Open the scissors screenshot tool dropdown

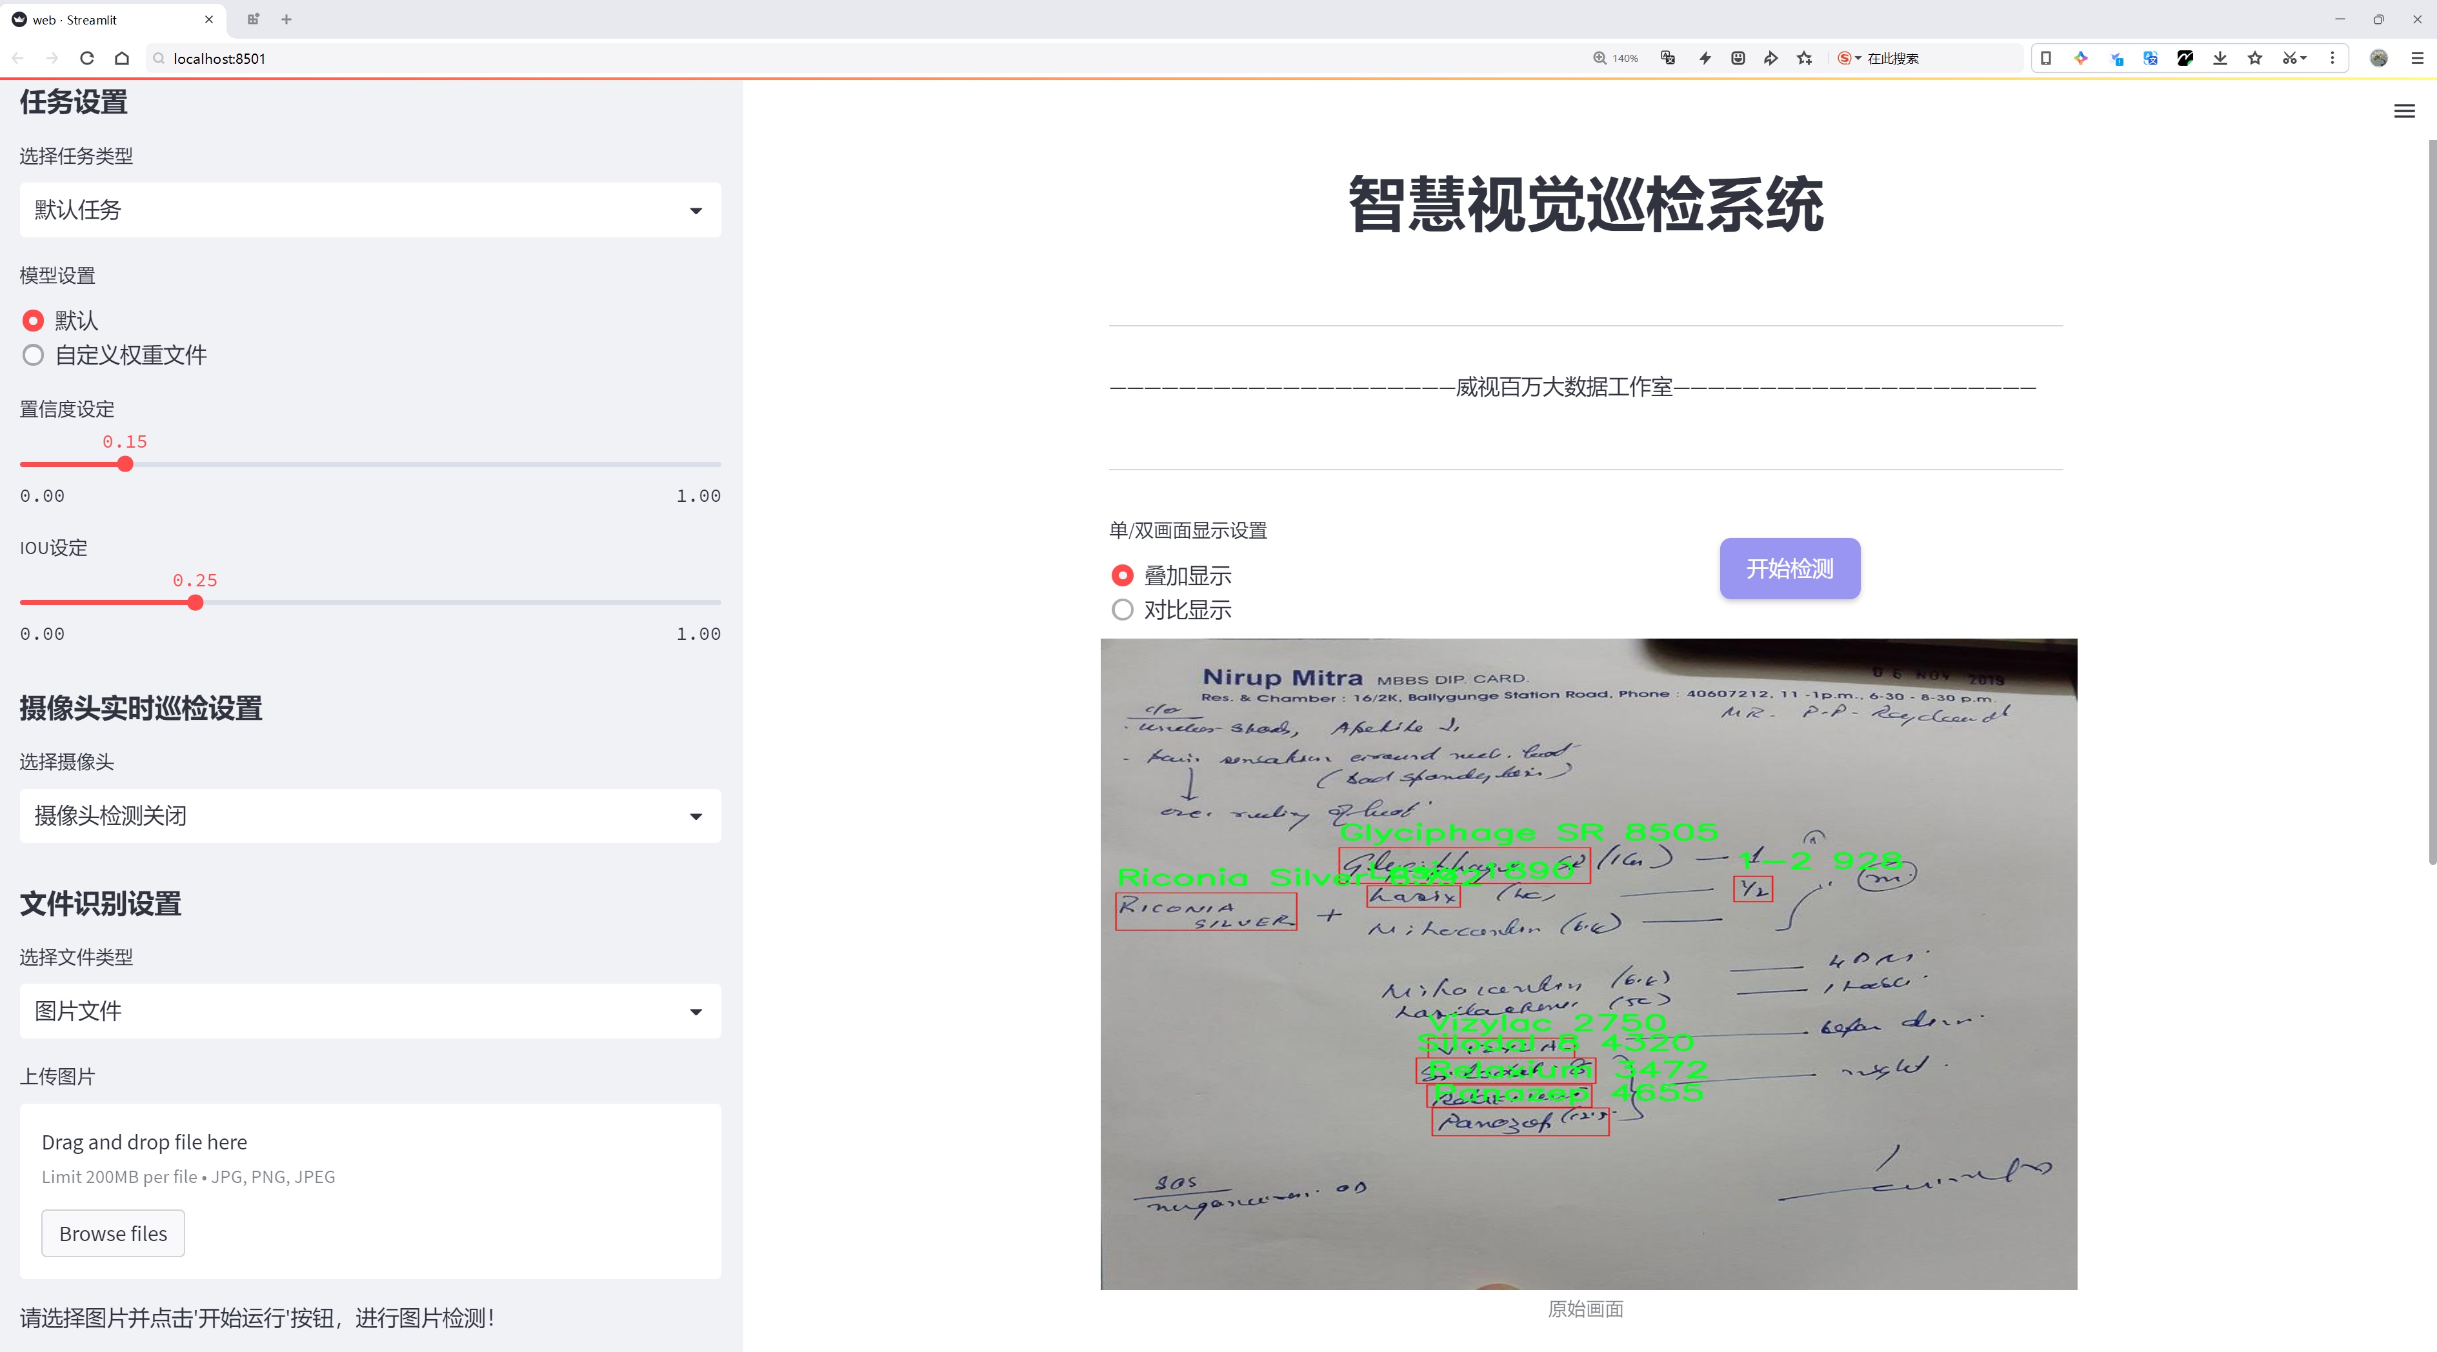(x=2295, y=59)
